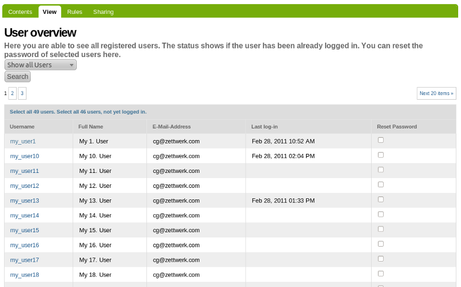This screenshot has width=461, height=287.
Task: Click the Search button
Action: 18,77
